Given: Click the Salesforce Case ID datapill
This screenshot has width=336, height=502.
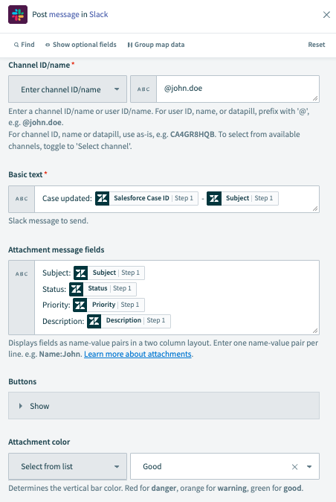Looking at the screenshot, I should pyautogui.click(x=146, y=199).
